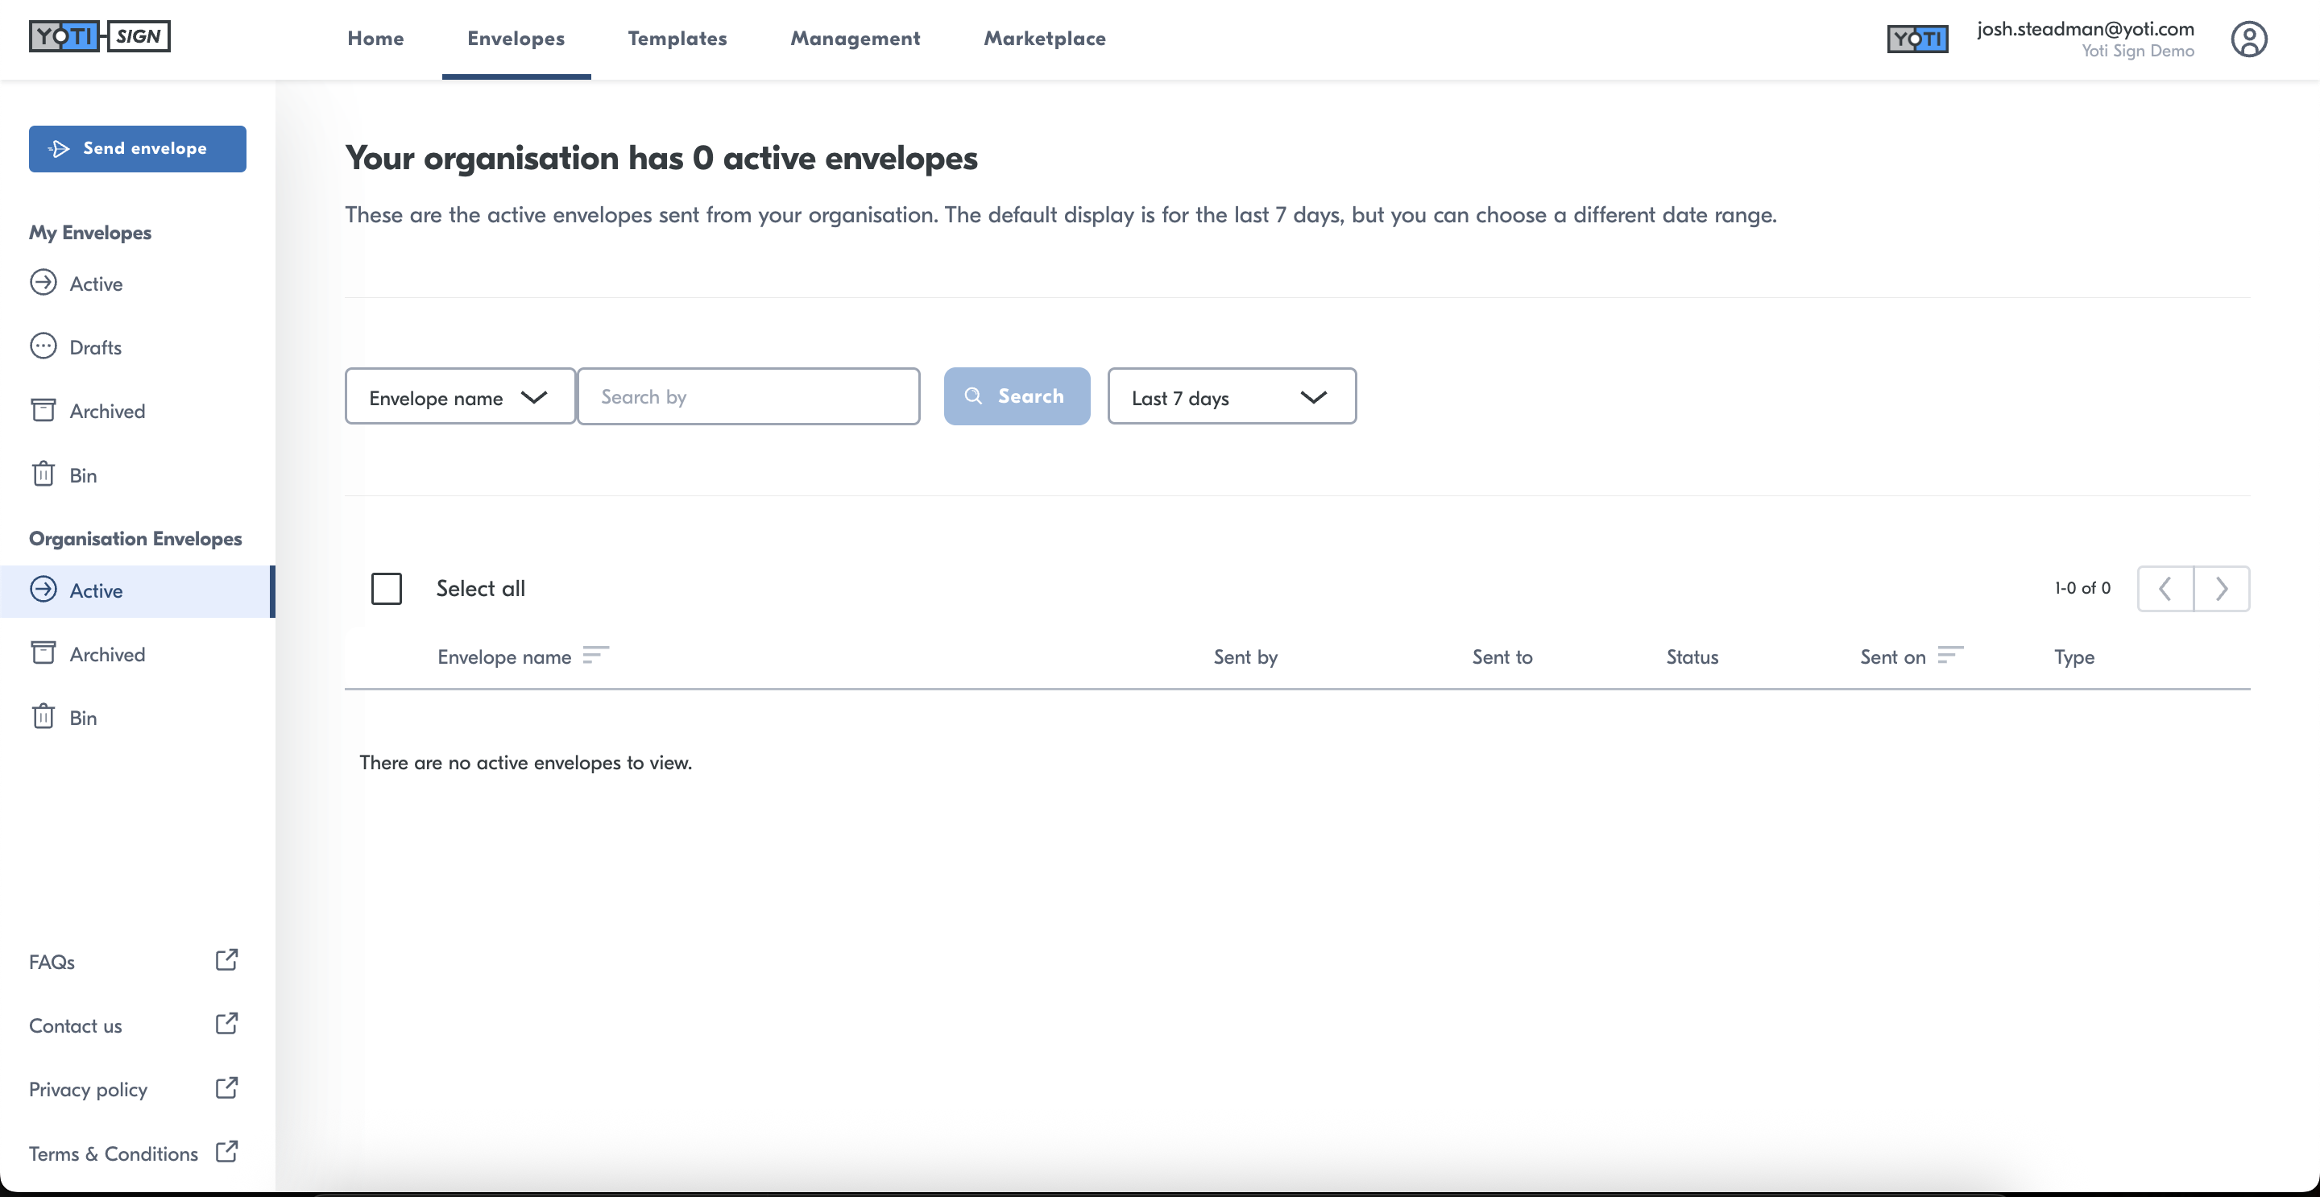
Task: Open the Envelopes tab
Action: click(516, 39)
